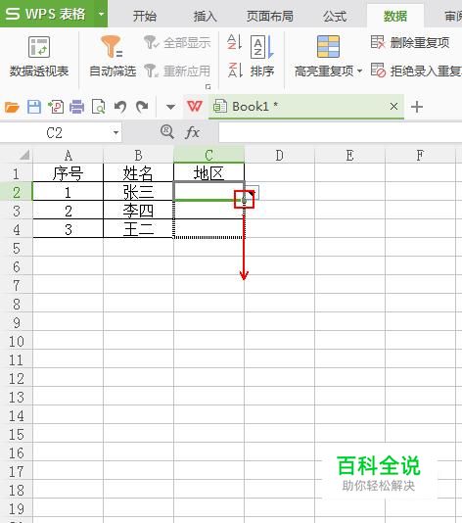Select row 19 header
This screenshot has width=462, height=523.
pos(16,508)
